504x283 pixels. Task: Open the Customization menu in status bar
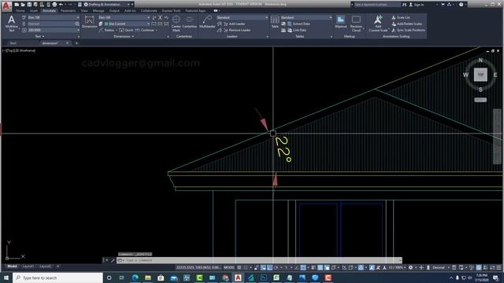[498, 267]
